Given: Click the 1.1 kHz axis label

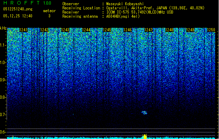Looking at the screenshot, I should click(3, 45).
